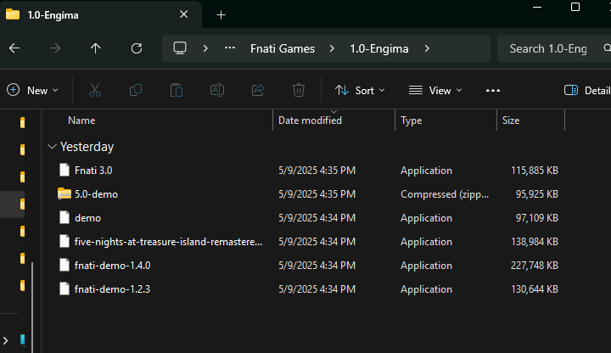
Task: Click the Delete trash can icon
Action: point(299,91)
